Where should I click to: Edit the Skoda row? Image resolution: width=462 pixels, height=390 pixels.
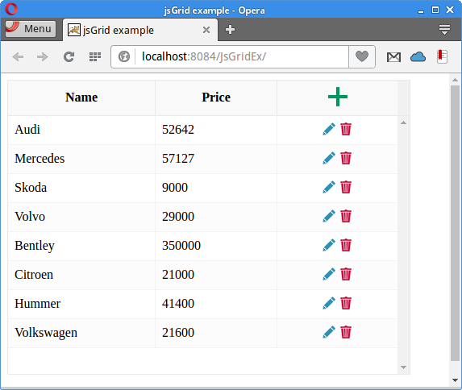pyautogui.click(x=329, y=187)
